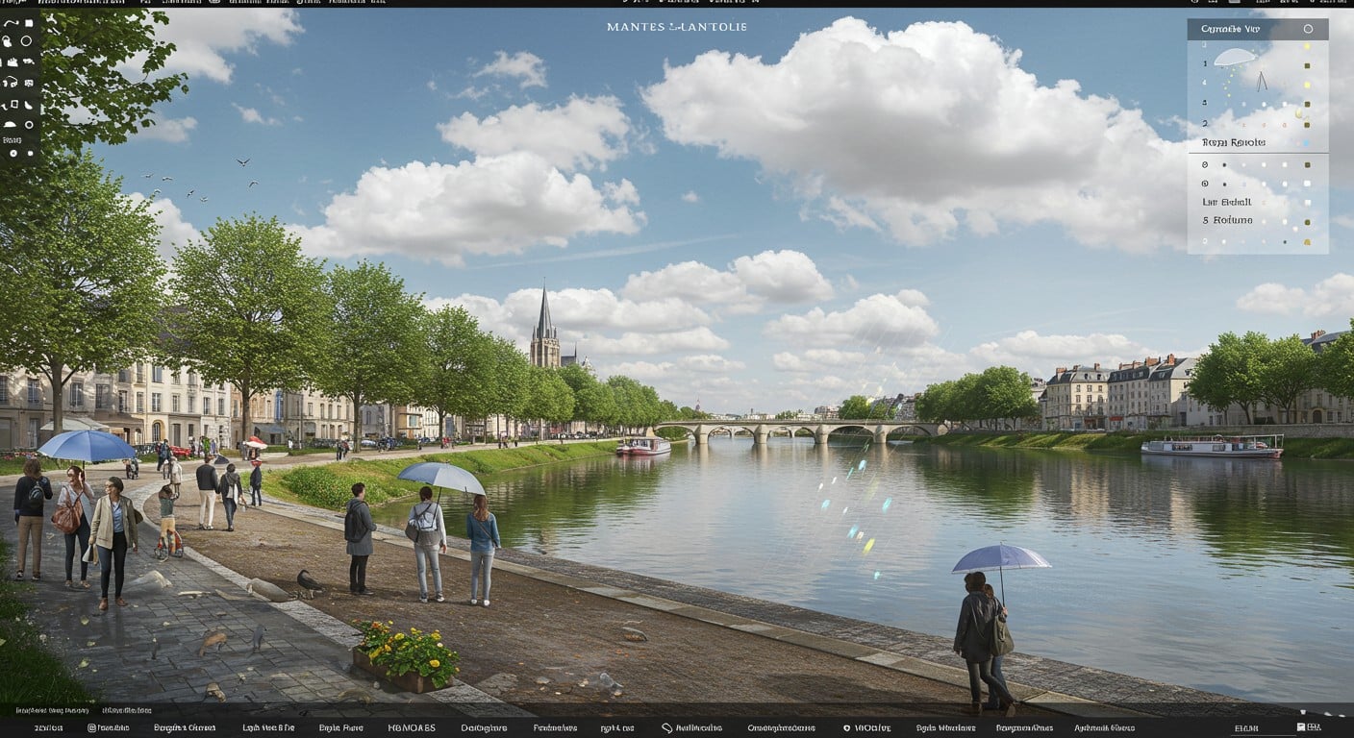
Task: Select the DarOegiure item in bottom bar
Action: 484,728
